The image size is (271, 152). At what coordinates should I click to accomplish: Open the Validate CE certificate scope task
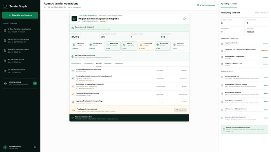coord(129,94)
